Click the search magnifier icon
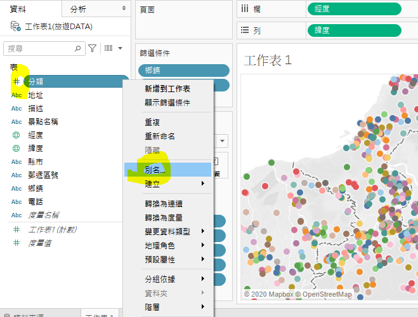 tap(77, 48)
